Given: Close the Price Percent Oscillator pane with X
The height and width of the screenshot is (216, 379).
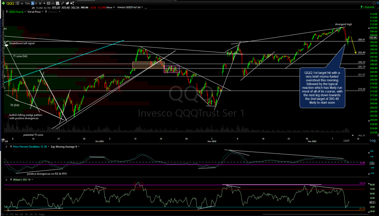Looking at the screenshot, I should (6, 147).
